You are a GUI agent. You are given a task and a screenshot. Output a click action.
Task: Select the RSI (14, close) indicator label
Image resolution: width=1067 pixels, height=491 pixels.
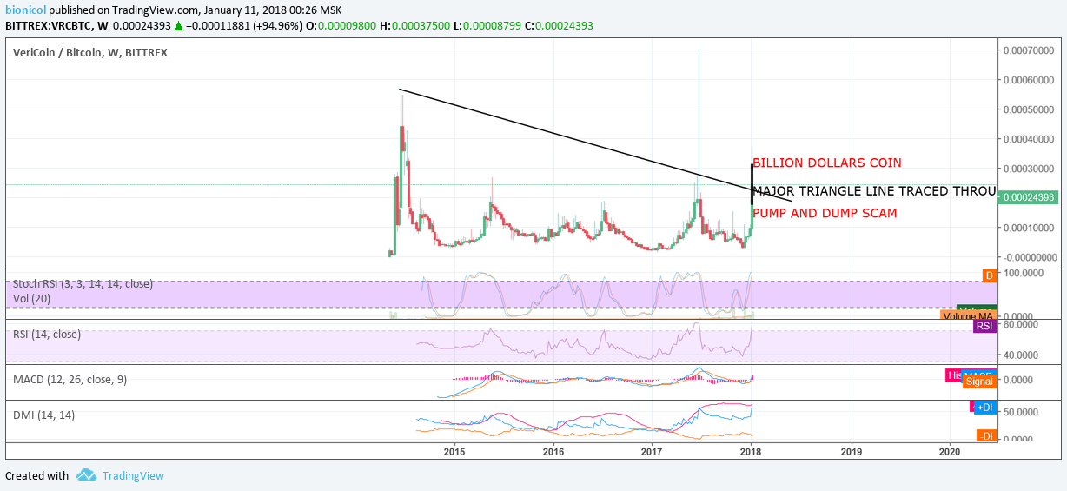(x=47, y=334)
